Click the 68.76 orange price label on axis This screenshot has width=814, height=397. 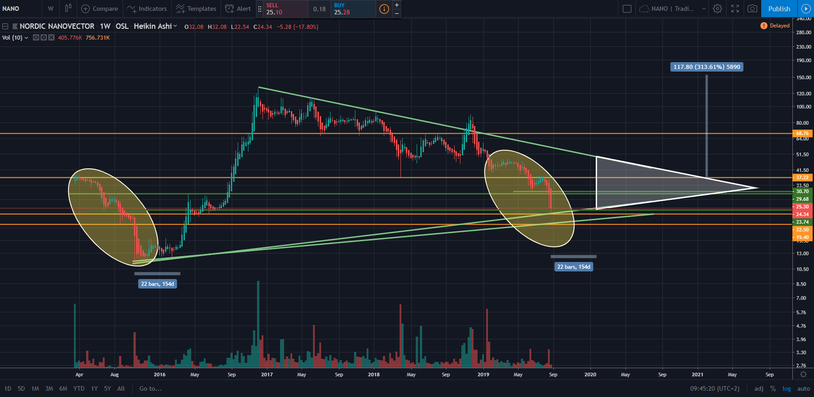click(x=803, y=133)
